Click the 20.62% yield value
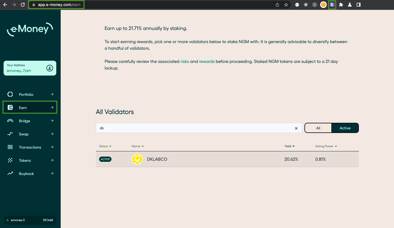This screenshot has height=228, width=394. click(291, 159)
